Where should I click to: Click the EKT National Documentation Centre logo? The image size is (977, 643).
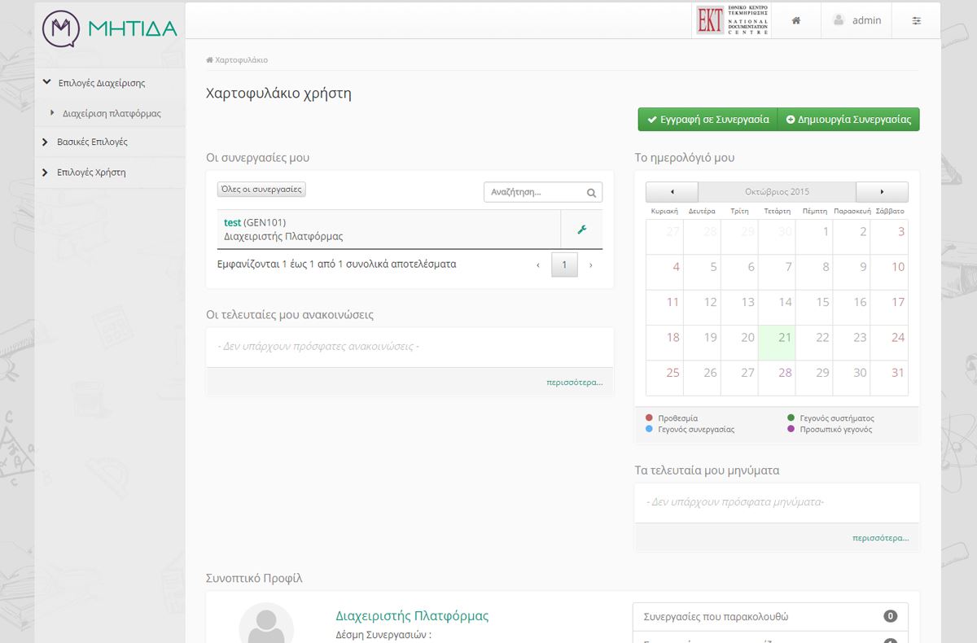click(732, 20)
